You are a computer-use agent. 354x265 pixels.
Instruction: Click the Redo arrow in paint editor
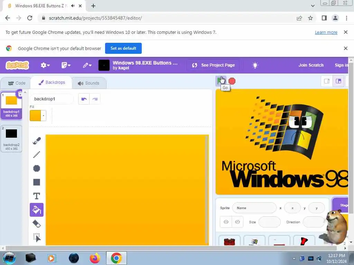95,99
